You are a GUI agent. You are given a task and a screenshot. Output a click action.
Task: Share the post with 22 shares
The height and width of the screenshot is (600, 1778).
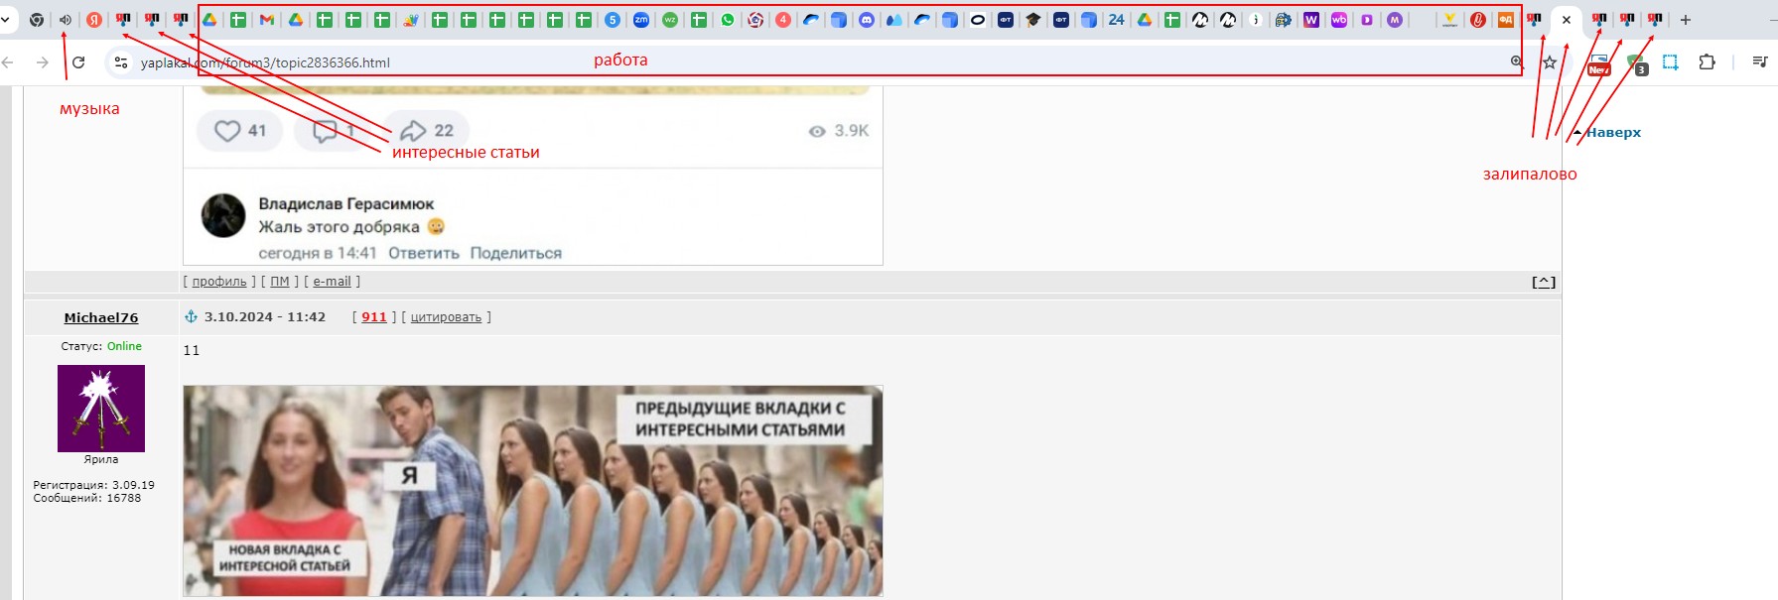(x=427, y=131)
